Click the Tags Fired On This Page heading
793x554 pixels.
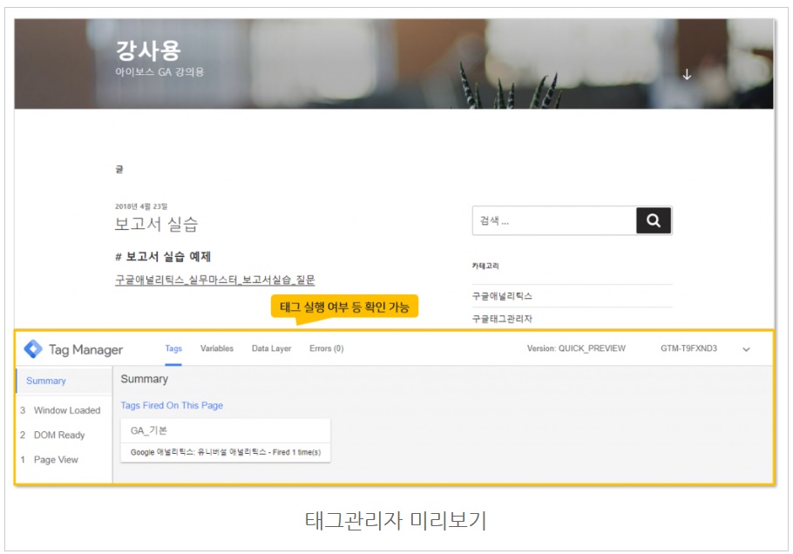tap(172, 405)
